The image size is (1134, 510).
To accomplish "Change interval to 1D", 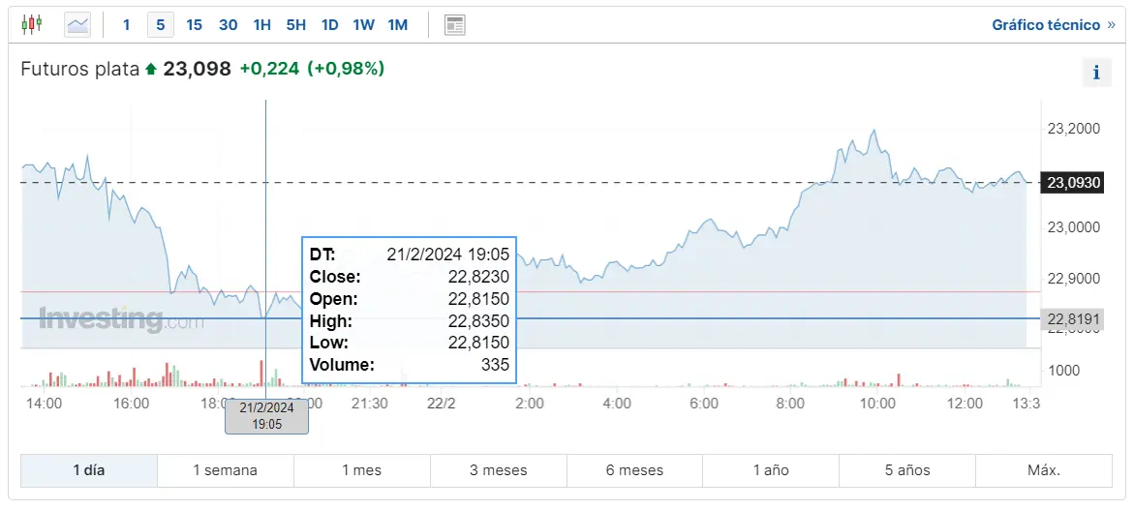I will coord(330,25).
